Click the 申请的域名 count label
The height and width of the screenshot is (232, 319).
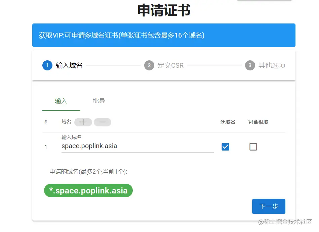pyautogui.click(x=88, y=172)
